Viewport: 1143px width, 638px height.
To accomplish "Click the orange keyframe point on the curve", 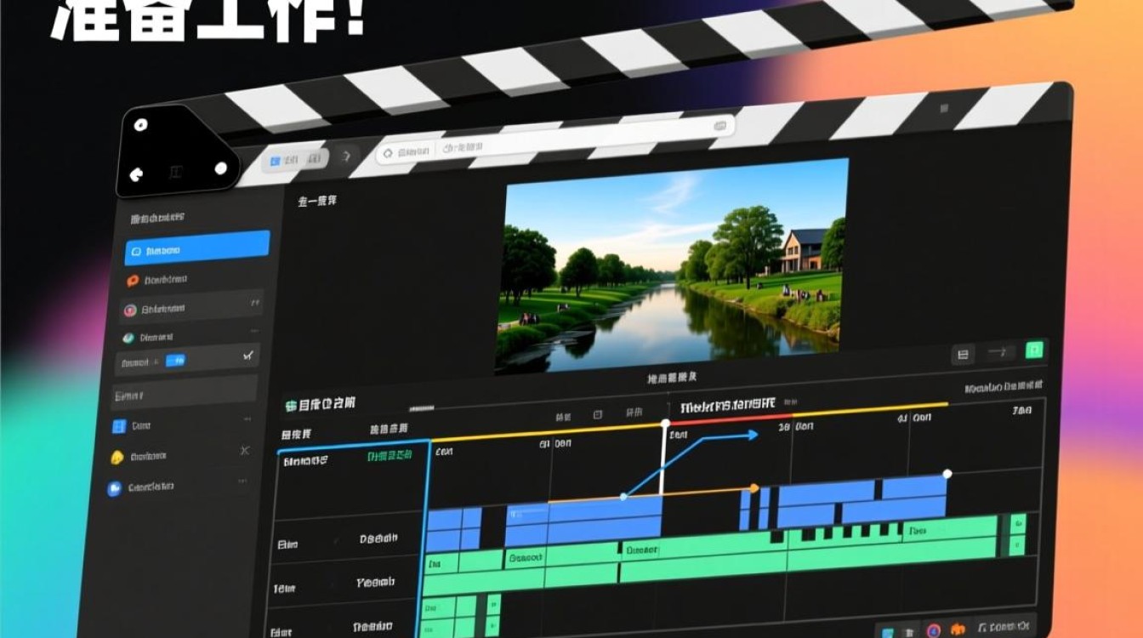I will pos(753,488).
